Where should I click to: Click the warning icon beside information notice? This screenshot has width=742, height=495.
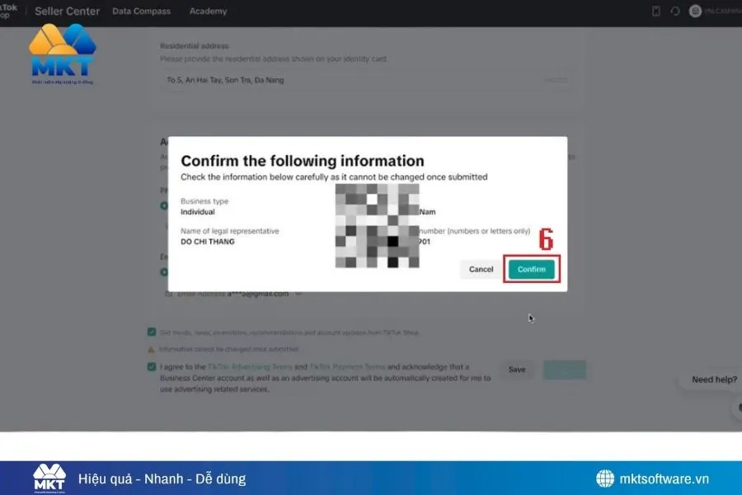point(151,348)
